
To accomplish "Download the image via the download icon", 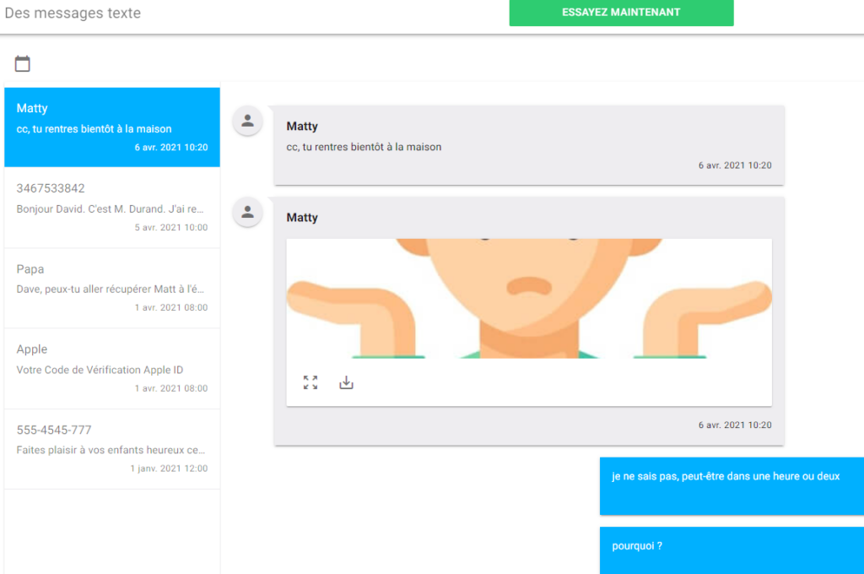I will (x=346, y=382).
